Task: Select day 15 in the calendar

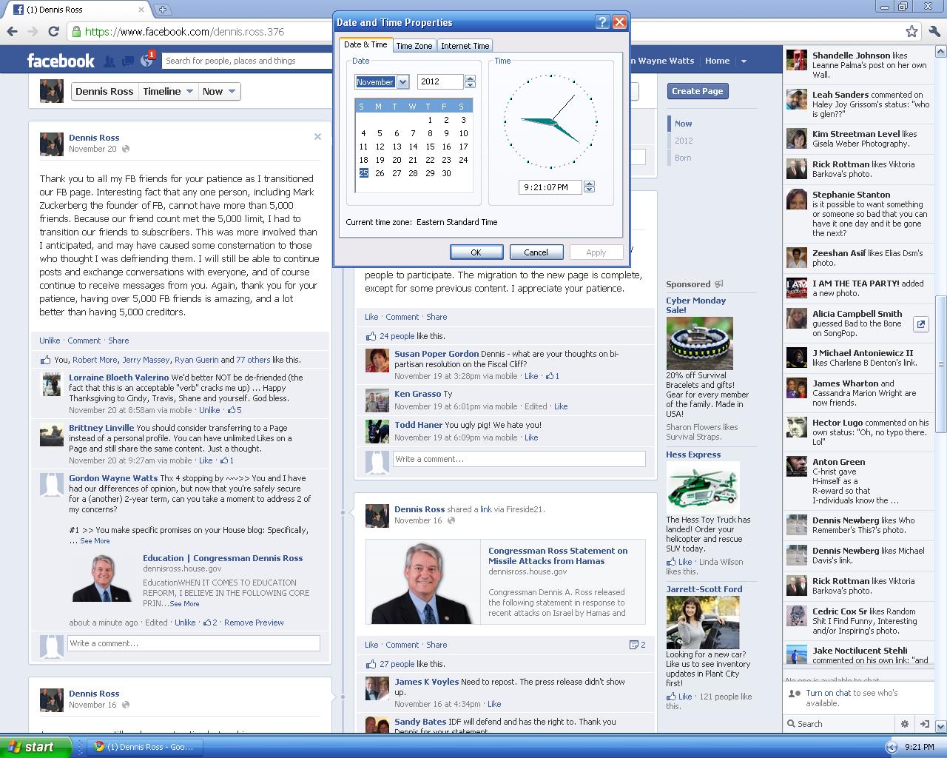Action: pyautogui.click(x=430, y=147)
